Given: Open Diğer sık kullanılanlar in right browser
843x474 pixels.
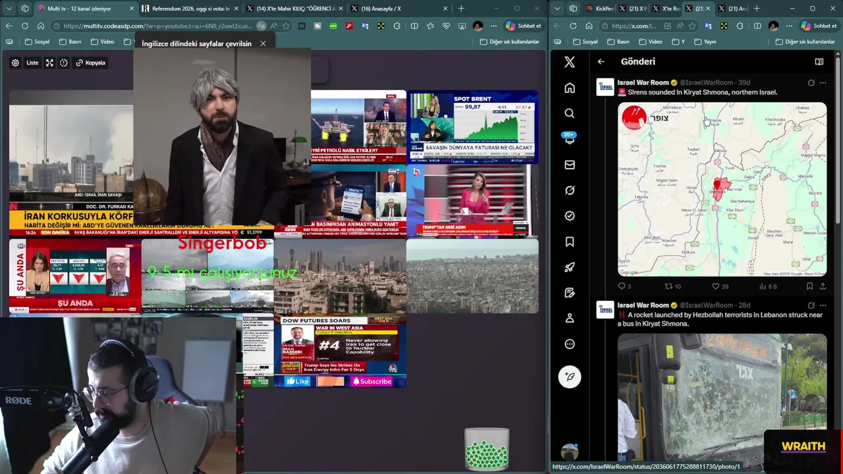Looking at the screenshot, I should pyautogui.click(x=805, y=41).
